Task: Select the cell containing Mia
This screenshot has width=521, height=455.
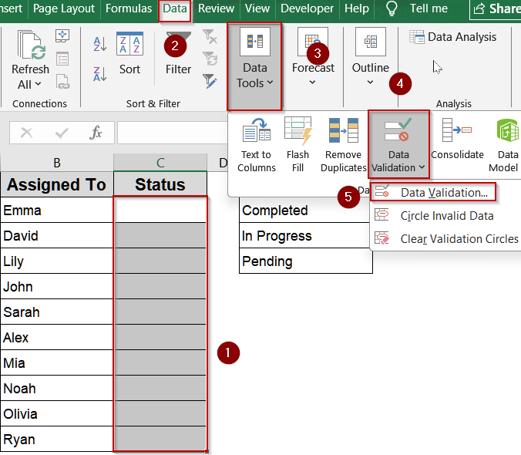Action: [57, 363]
